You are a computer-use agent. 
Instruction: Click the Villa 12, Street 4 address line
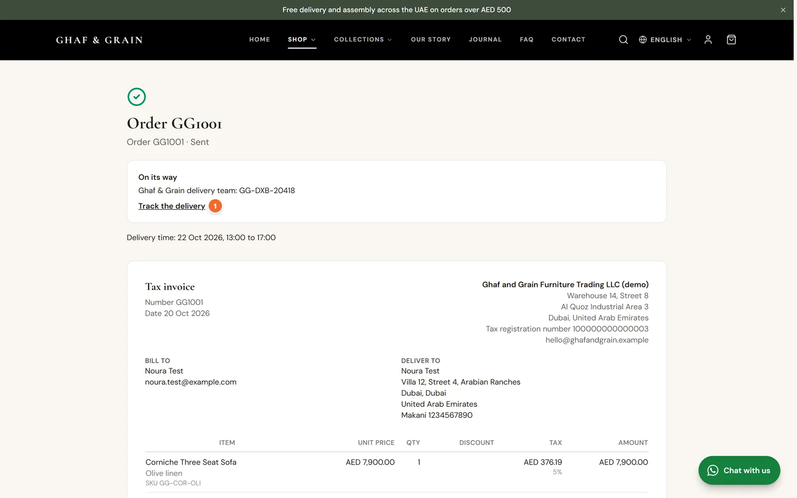461,382
